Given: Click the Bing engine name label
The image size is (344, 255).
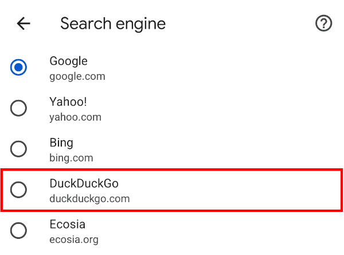Looking at the screenshot, I should coord(61,142).
